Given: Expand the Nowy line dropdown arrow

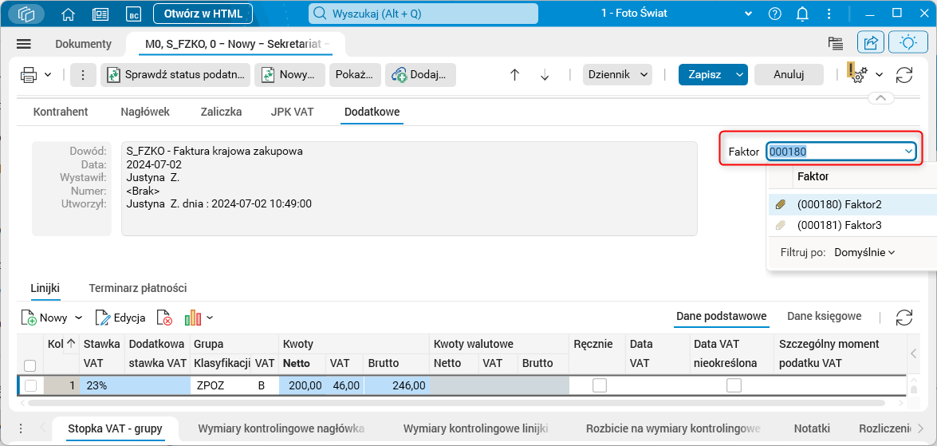Looking at the screenshot, I should pyautogui.click(x=78, y=318).
